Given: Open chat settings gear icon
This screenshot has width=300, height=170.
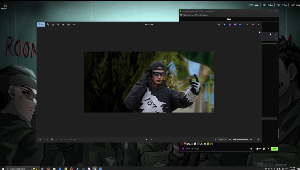Looking at the screenshot, I should click(x=268, y=149).
